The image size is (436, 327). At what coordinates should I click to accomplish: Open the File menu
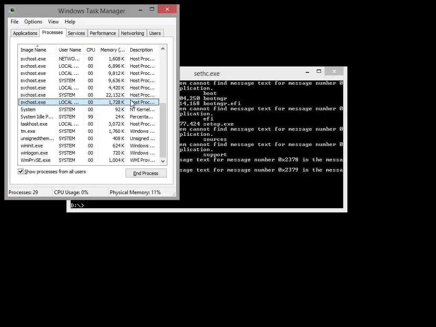pyautogui.click(x=14, y=22)
